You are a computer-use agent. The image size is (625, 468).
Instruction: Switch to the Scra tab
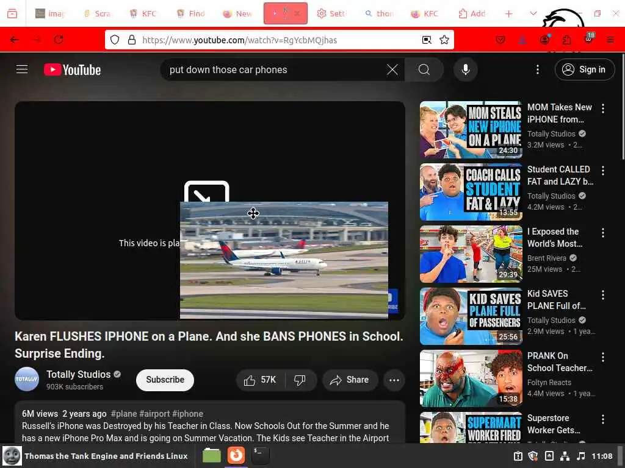[97, 13]
